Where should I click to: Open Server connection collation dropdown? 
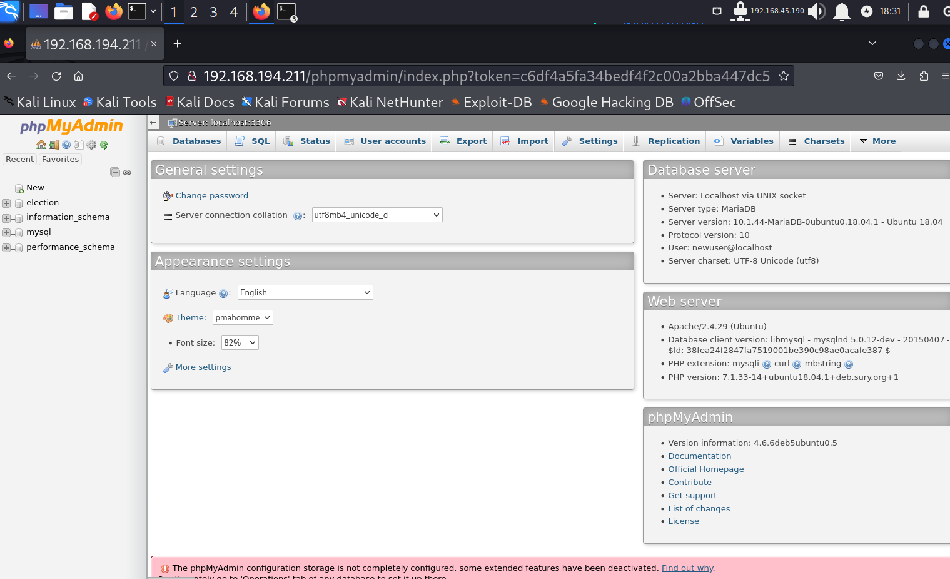[377, 215]
